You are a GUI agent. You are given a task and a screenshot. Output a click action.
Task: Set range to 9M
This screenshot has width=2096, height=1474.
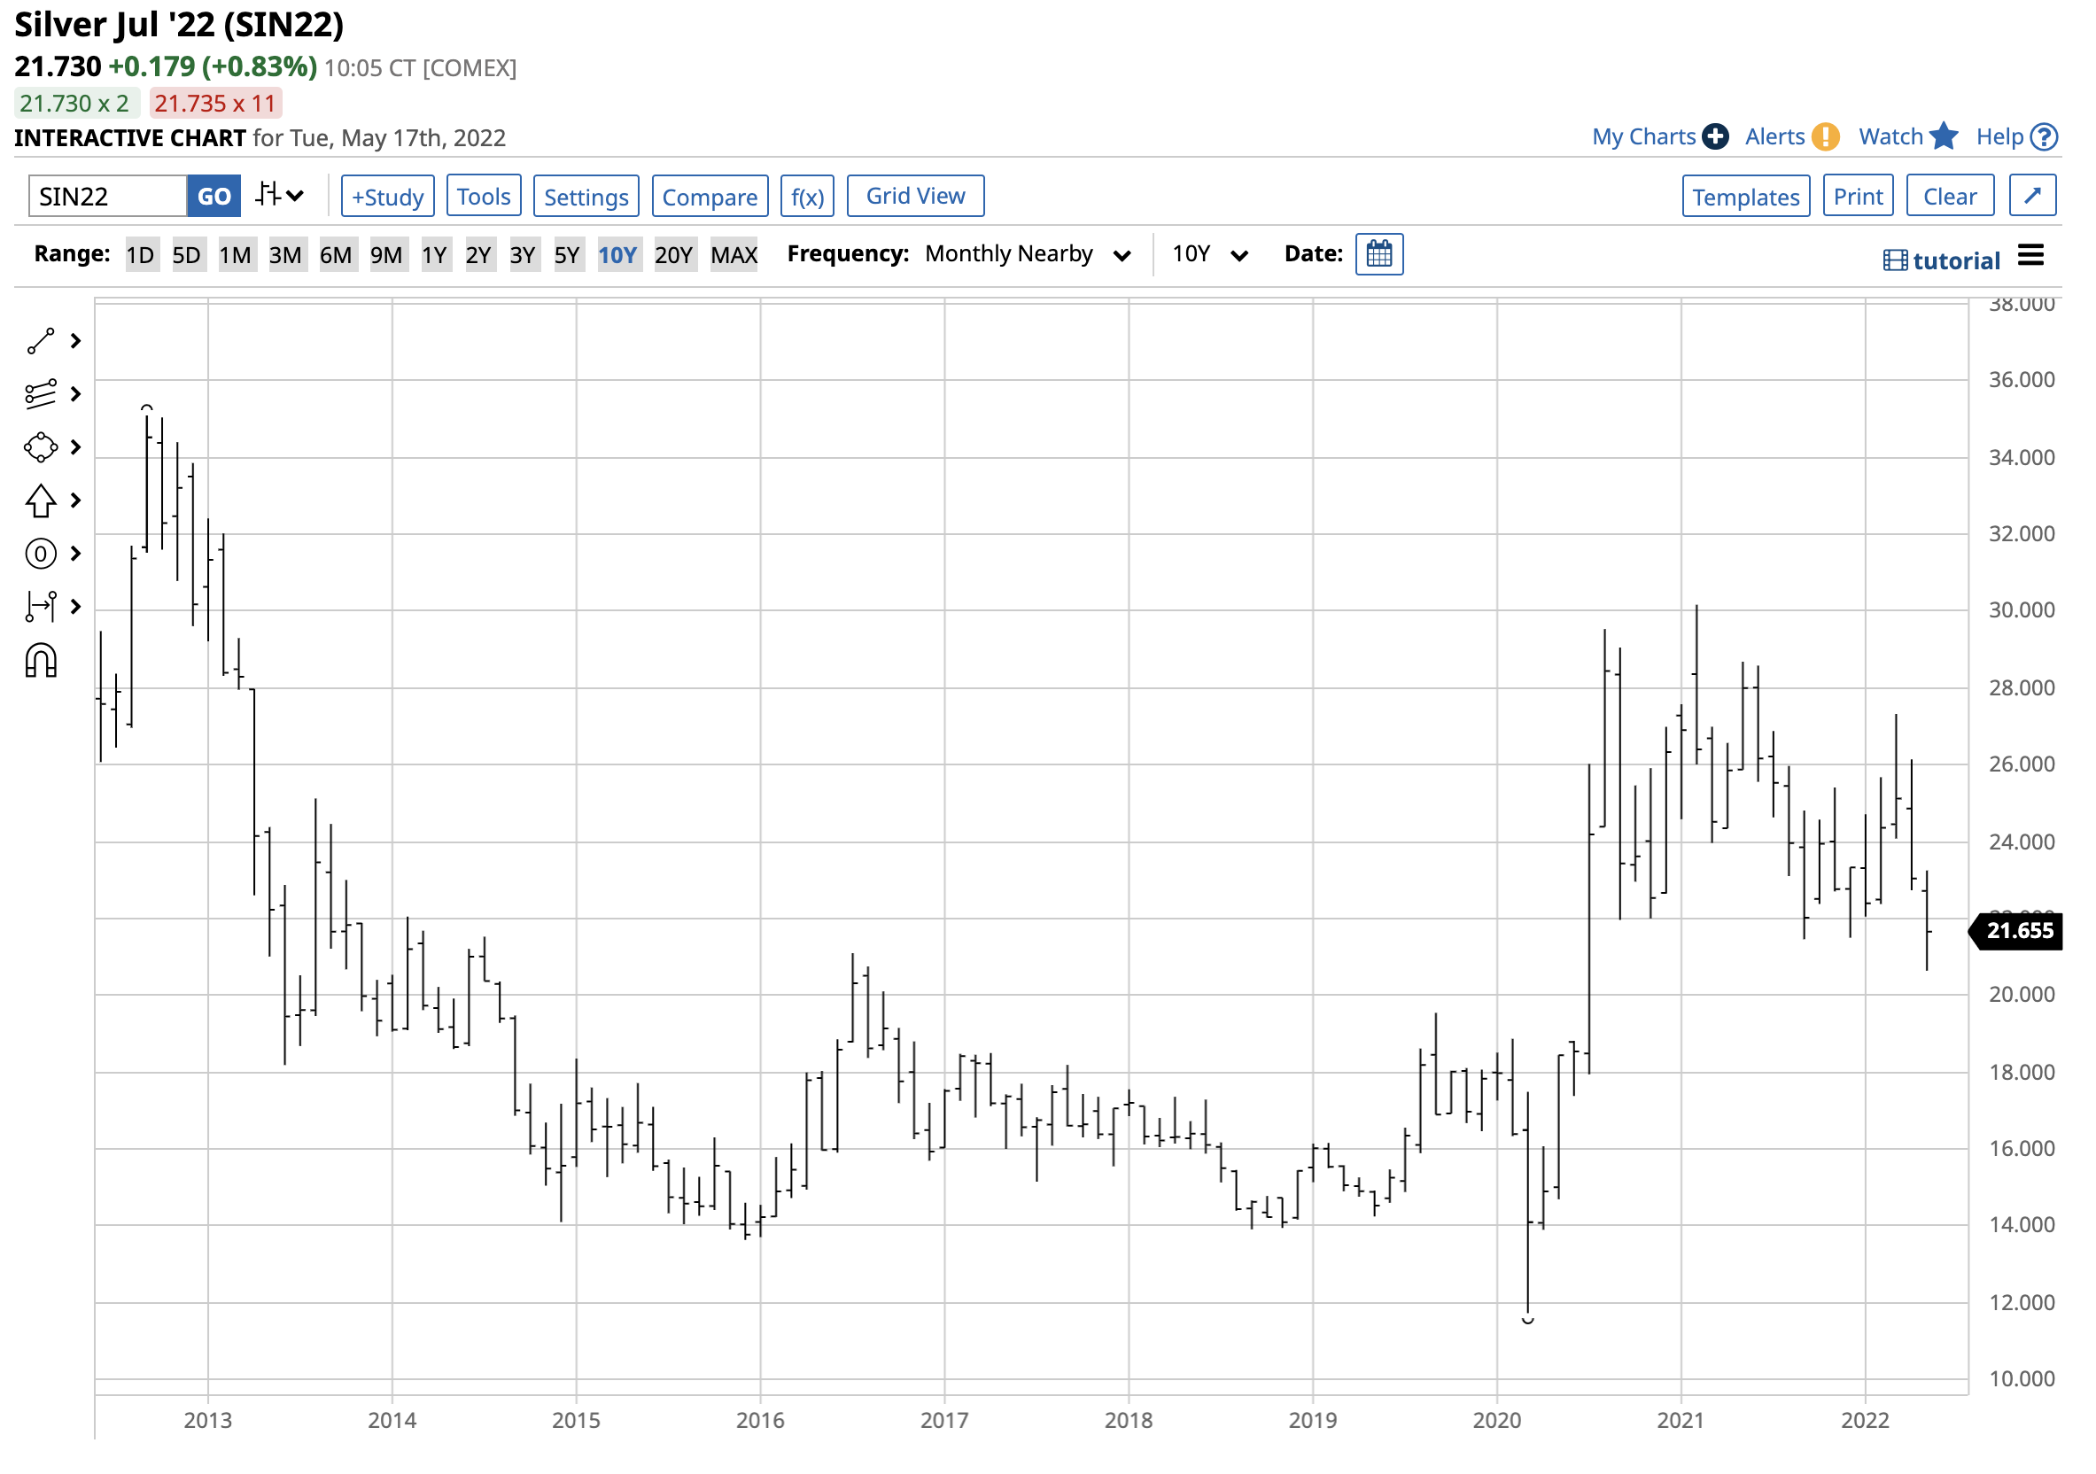(x=387, y=254)
